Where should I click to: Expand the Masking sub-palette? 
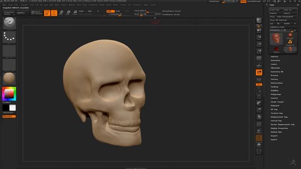pyautogui.click(x=274, y=87)
